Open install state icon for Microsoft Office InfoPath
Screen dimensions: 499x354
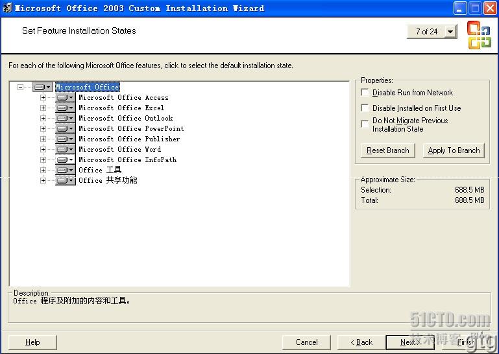(66, 159)
